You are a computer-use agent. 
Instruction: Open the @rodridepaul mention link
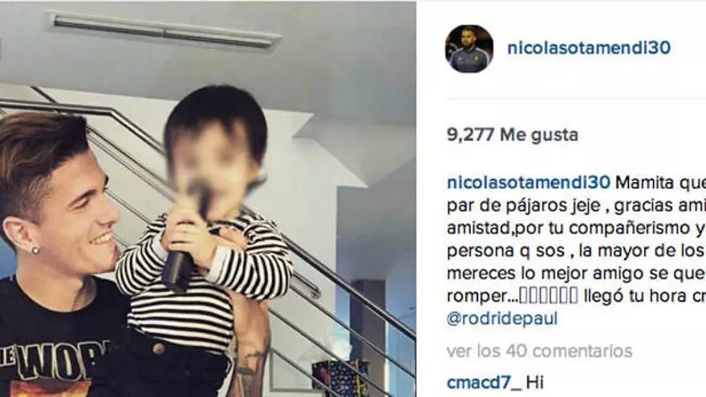coord(502,318)
